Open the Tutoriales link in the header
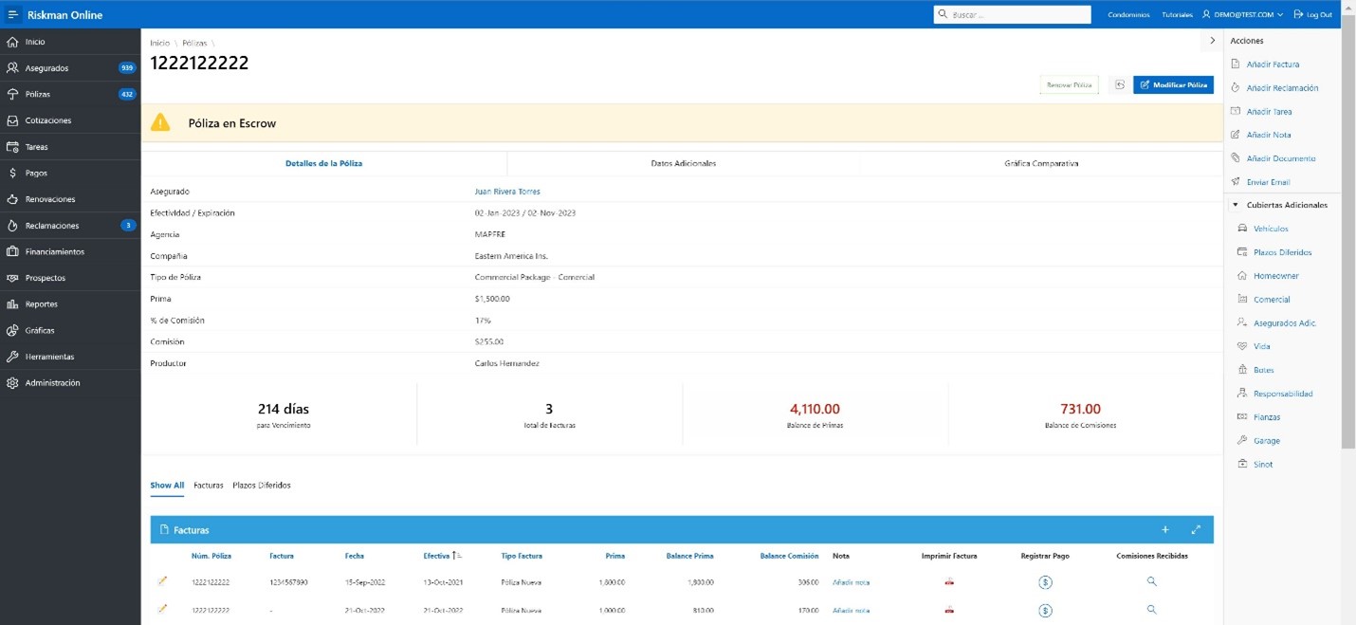The image size is (1356, 625). pos(1177,15)
